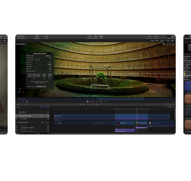Select the 3D transform tool
This screenshot has height=181, width=191.
click(x=23, y=102)
